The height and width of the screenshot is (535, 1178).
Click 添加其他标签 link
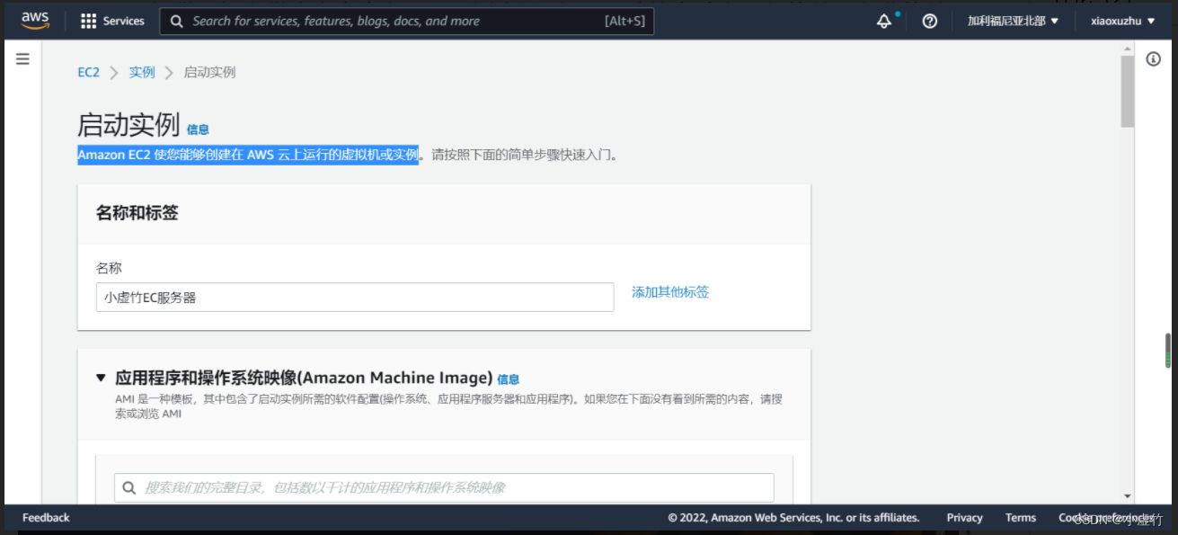coord(670,292)
